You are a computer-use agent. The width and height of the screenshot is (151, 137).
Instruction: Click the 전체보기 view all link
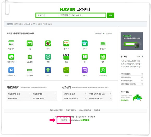109,33
